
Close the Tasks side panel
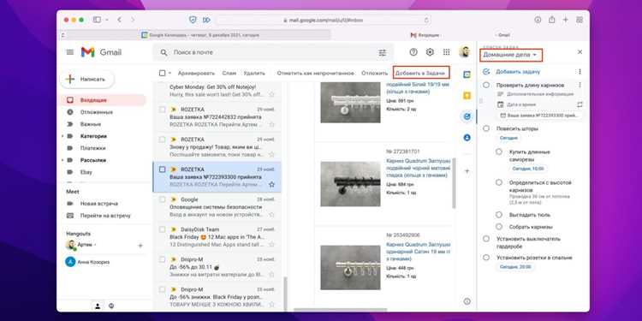[580, 52]
